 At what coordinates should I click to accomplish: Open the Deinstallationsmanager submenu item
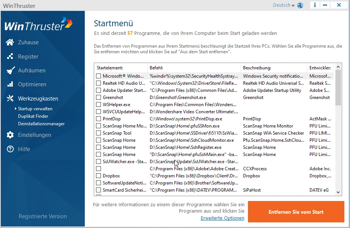[x=41, y=124]
